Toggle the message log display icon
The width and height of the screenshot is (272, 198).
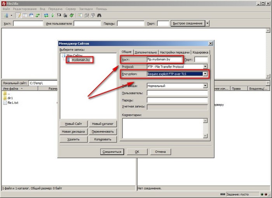(19, 16)
